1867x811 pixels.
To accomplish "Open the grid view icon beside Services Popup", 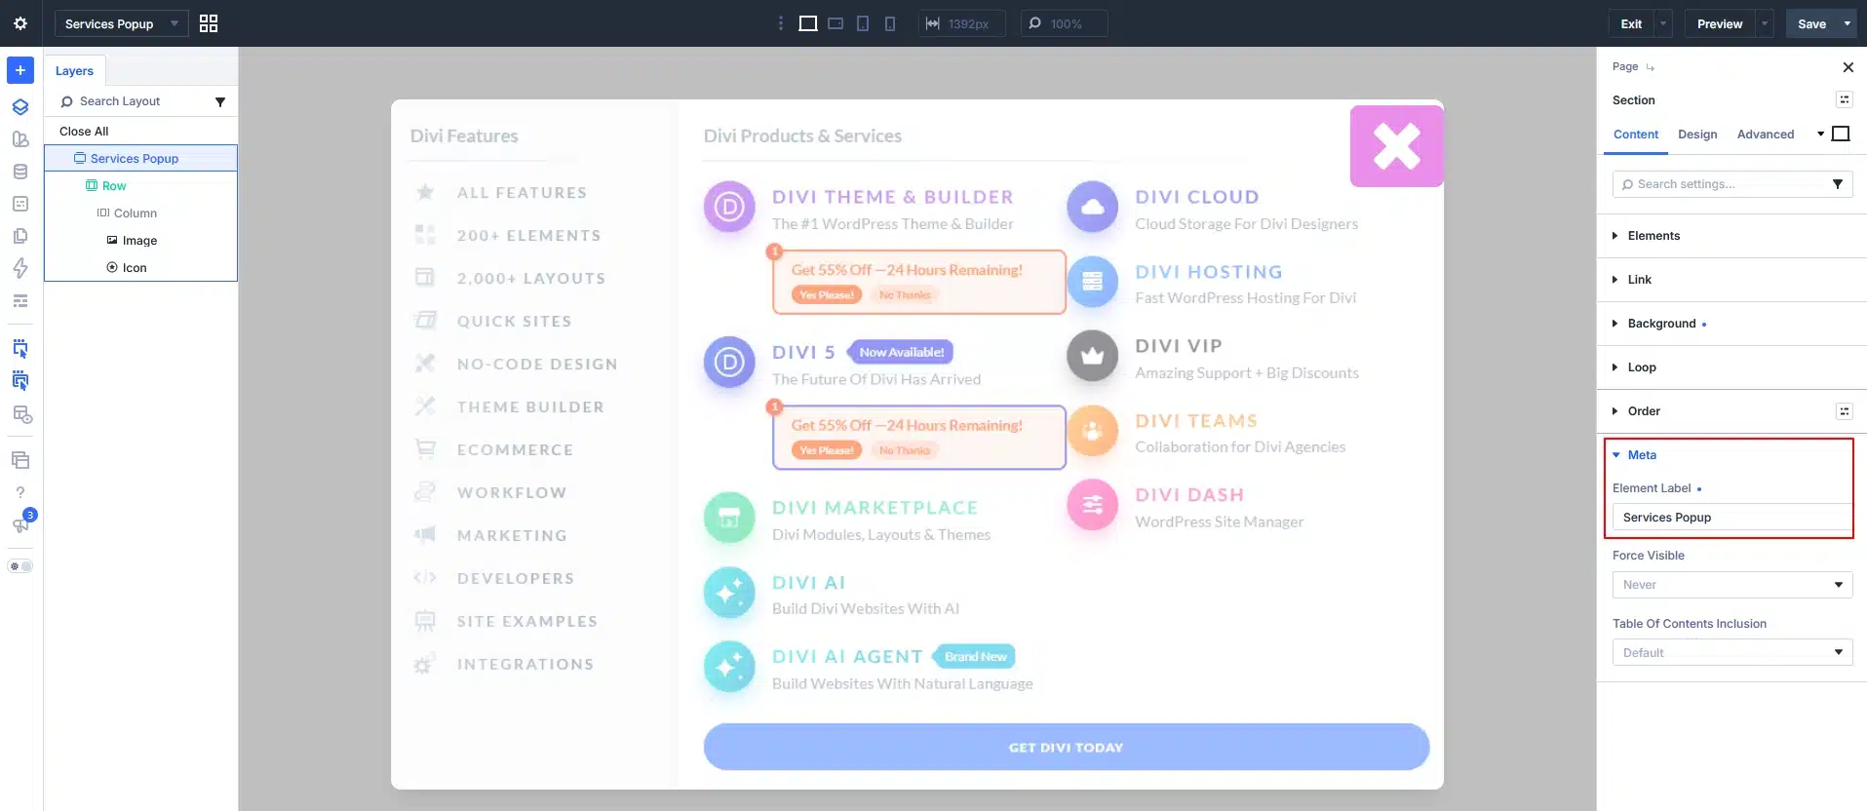I will pos(209,23).
